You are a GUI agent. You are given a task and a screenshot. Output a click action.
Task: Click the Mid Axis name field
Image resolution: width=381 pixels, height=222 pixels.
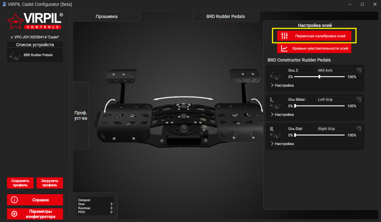click(x=334, y=70)
